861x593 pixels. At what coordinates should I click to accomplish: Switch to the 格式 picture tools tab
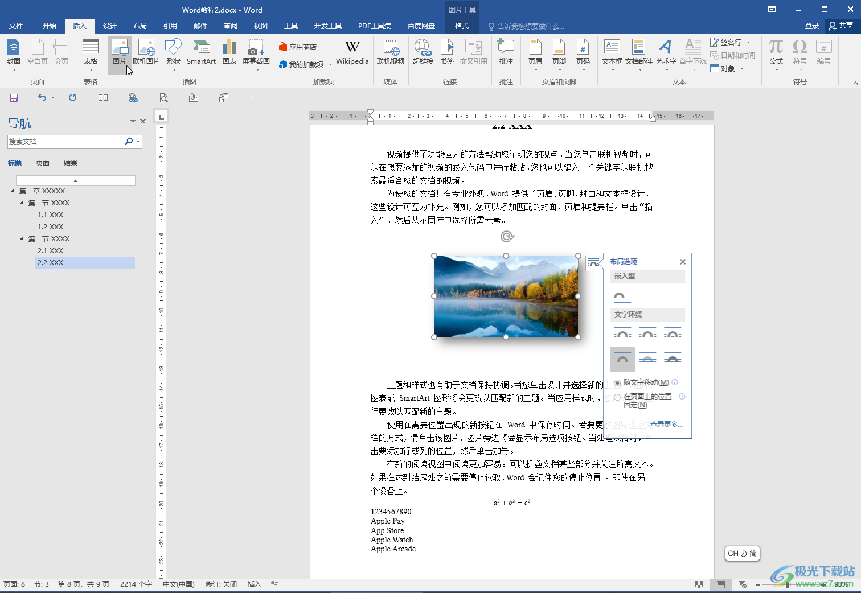point(462,26)
